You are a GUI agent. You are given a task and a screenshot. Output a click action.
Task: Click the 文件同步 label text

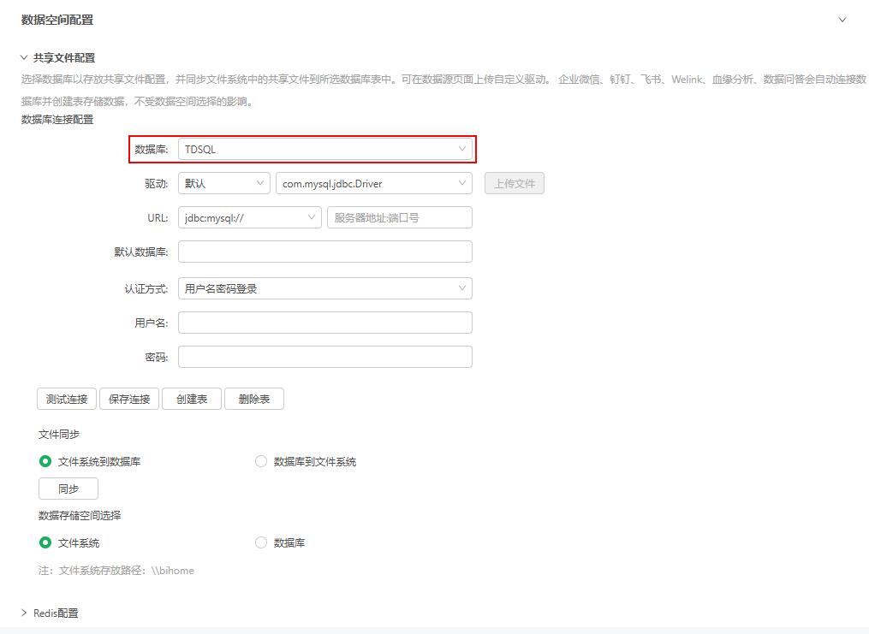coord(59,435)
